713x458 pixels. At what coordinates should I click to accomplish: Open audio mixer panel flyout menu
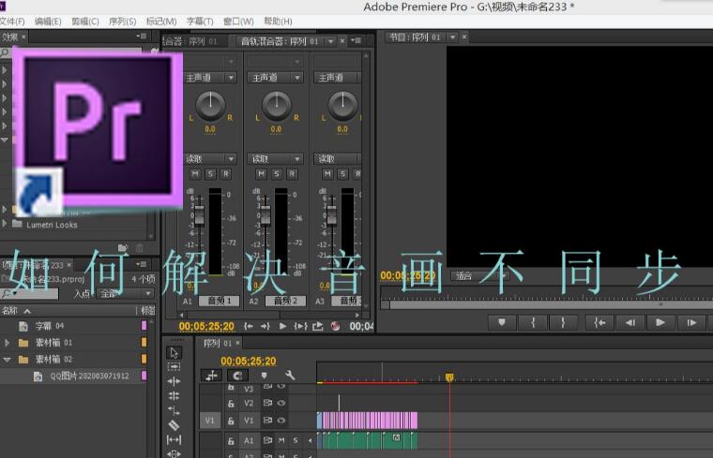coord(356,41)
